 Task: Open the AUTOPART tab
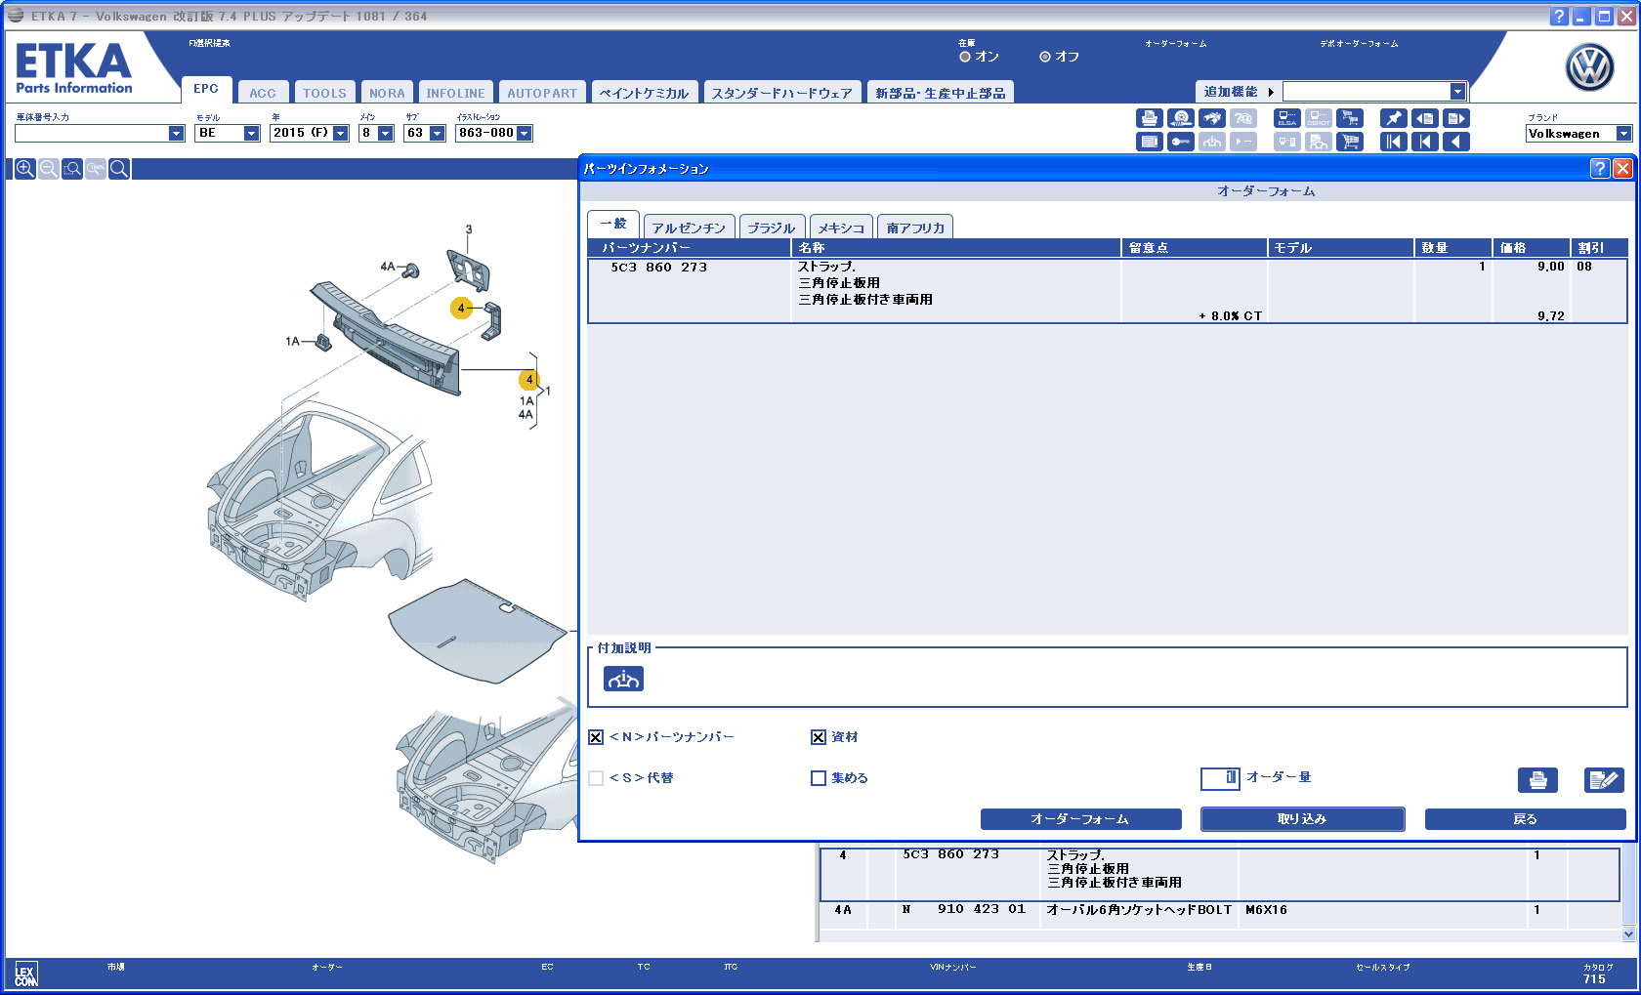pos(542,93)
